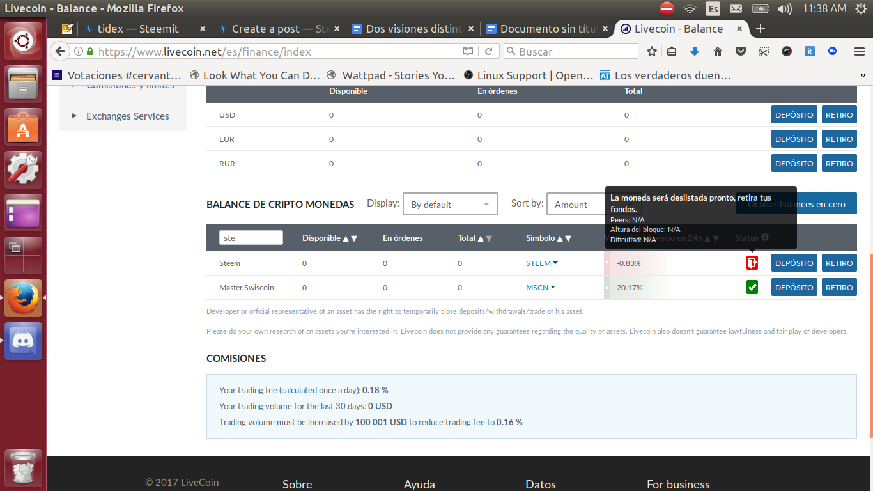The height and width of the screenshot is (491, 873).
Task: Open the Sort by 'Amount' dropdown
Action: tap(594, 204)
